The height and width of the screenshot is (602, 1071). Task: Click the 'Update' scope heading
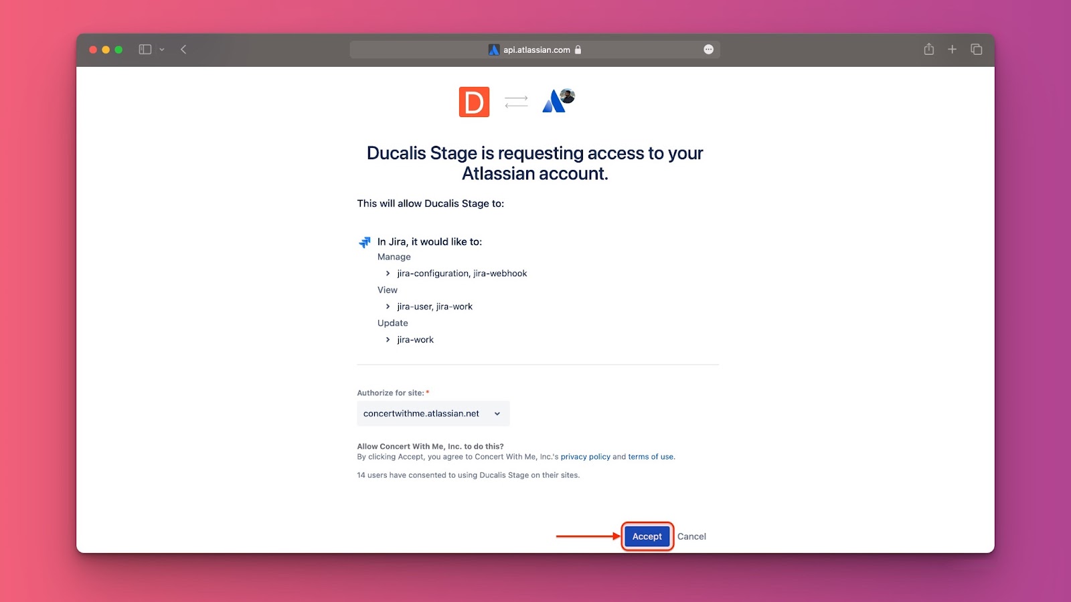click(x=393, y=323)
